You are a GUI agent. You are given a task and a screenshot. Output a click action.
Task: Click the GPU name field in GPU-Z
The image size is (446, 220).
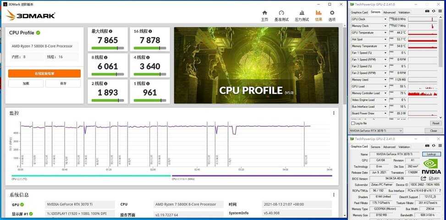pyautogui.click(x=395, y=154)
